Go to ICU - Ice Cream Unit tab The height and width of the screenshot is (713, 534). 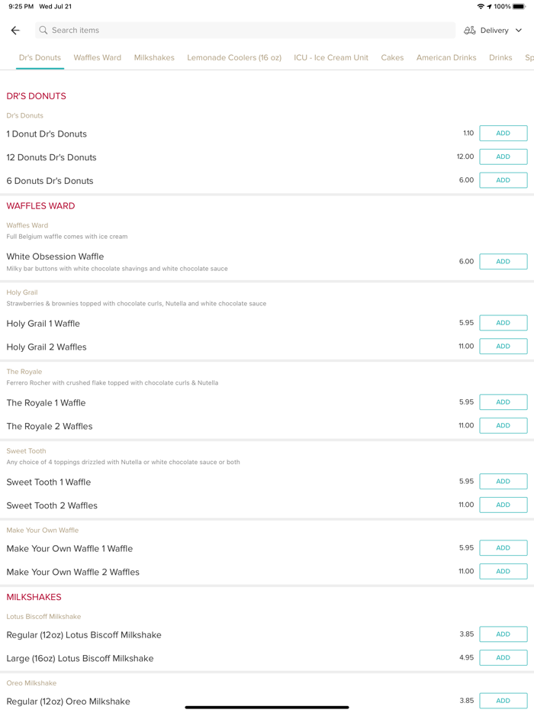(331, 58)
